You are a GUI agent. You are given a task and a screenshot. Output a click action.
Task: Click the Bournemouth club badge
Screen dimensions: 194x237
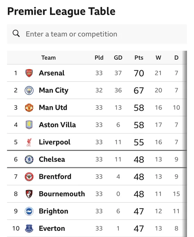tap(29, 194)
